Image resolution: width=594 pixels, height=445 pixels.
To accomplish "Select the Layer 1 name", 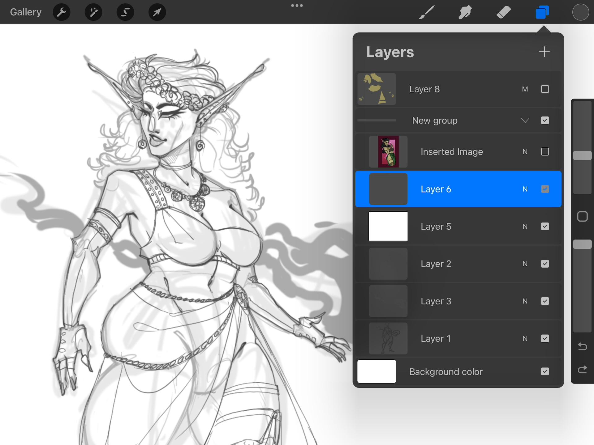I will coord(436,339).
